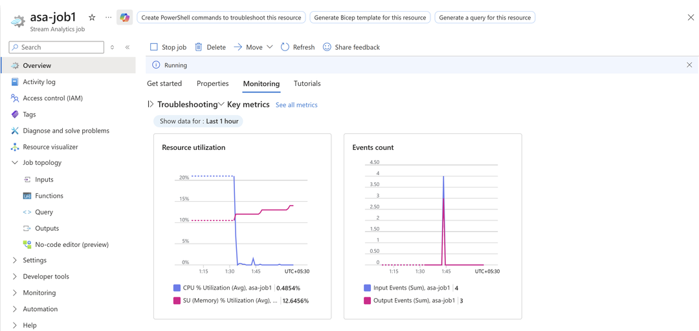699x331 pixels.
Task: Click the Functions icon under Job topology
Action: pyautogui.click(x=27, y=196)
